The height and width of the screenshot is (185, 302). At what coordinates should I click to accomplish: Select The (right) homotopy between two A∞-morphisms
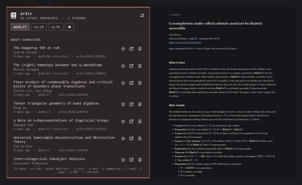[58, 65]
